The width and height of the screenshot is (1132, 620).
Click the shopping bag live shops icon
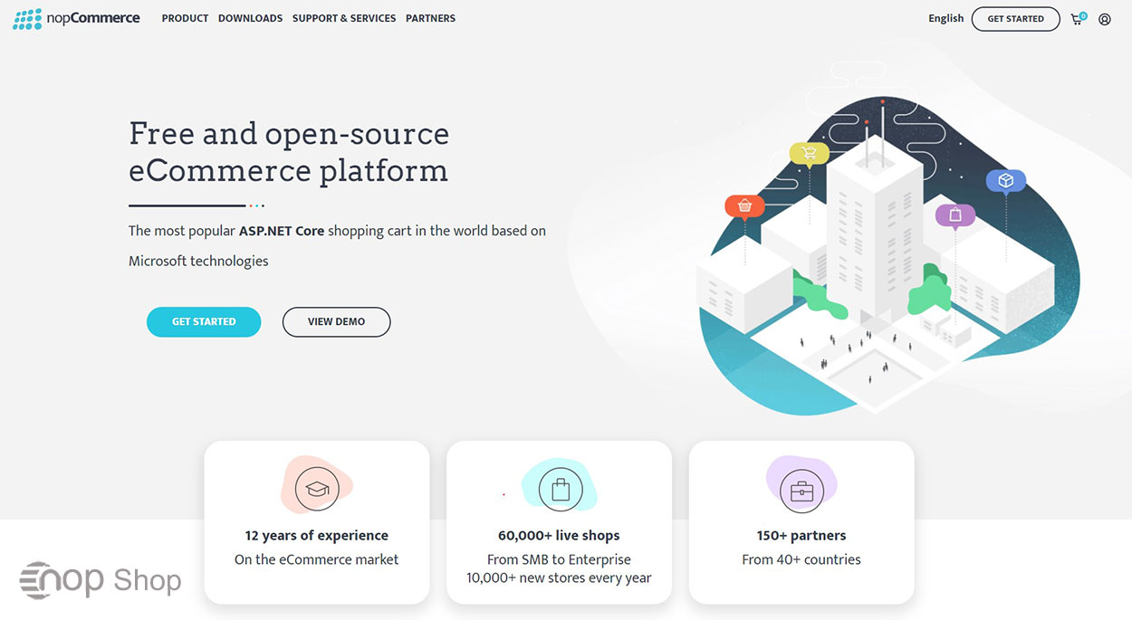pyautogui.click(x=560, y=490)
